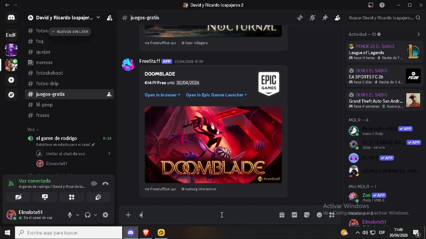Toggle noise suppression in voice panel

(94, 184)
